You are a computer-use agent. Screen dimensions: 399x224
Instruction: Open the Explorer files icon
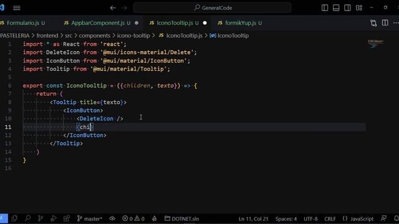tap(14, 218)
